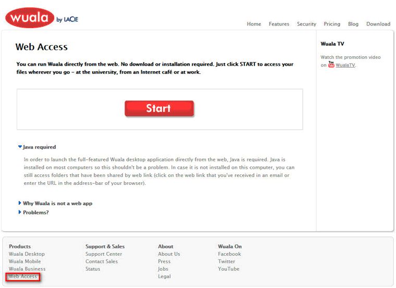Open the Legal footer link
This screenshot has height=288, width=396.
click(x=164, y=277)
